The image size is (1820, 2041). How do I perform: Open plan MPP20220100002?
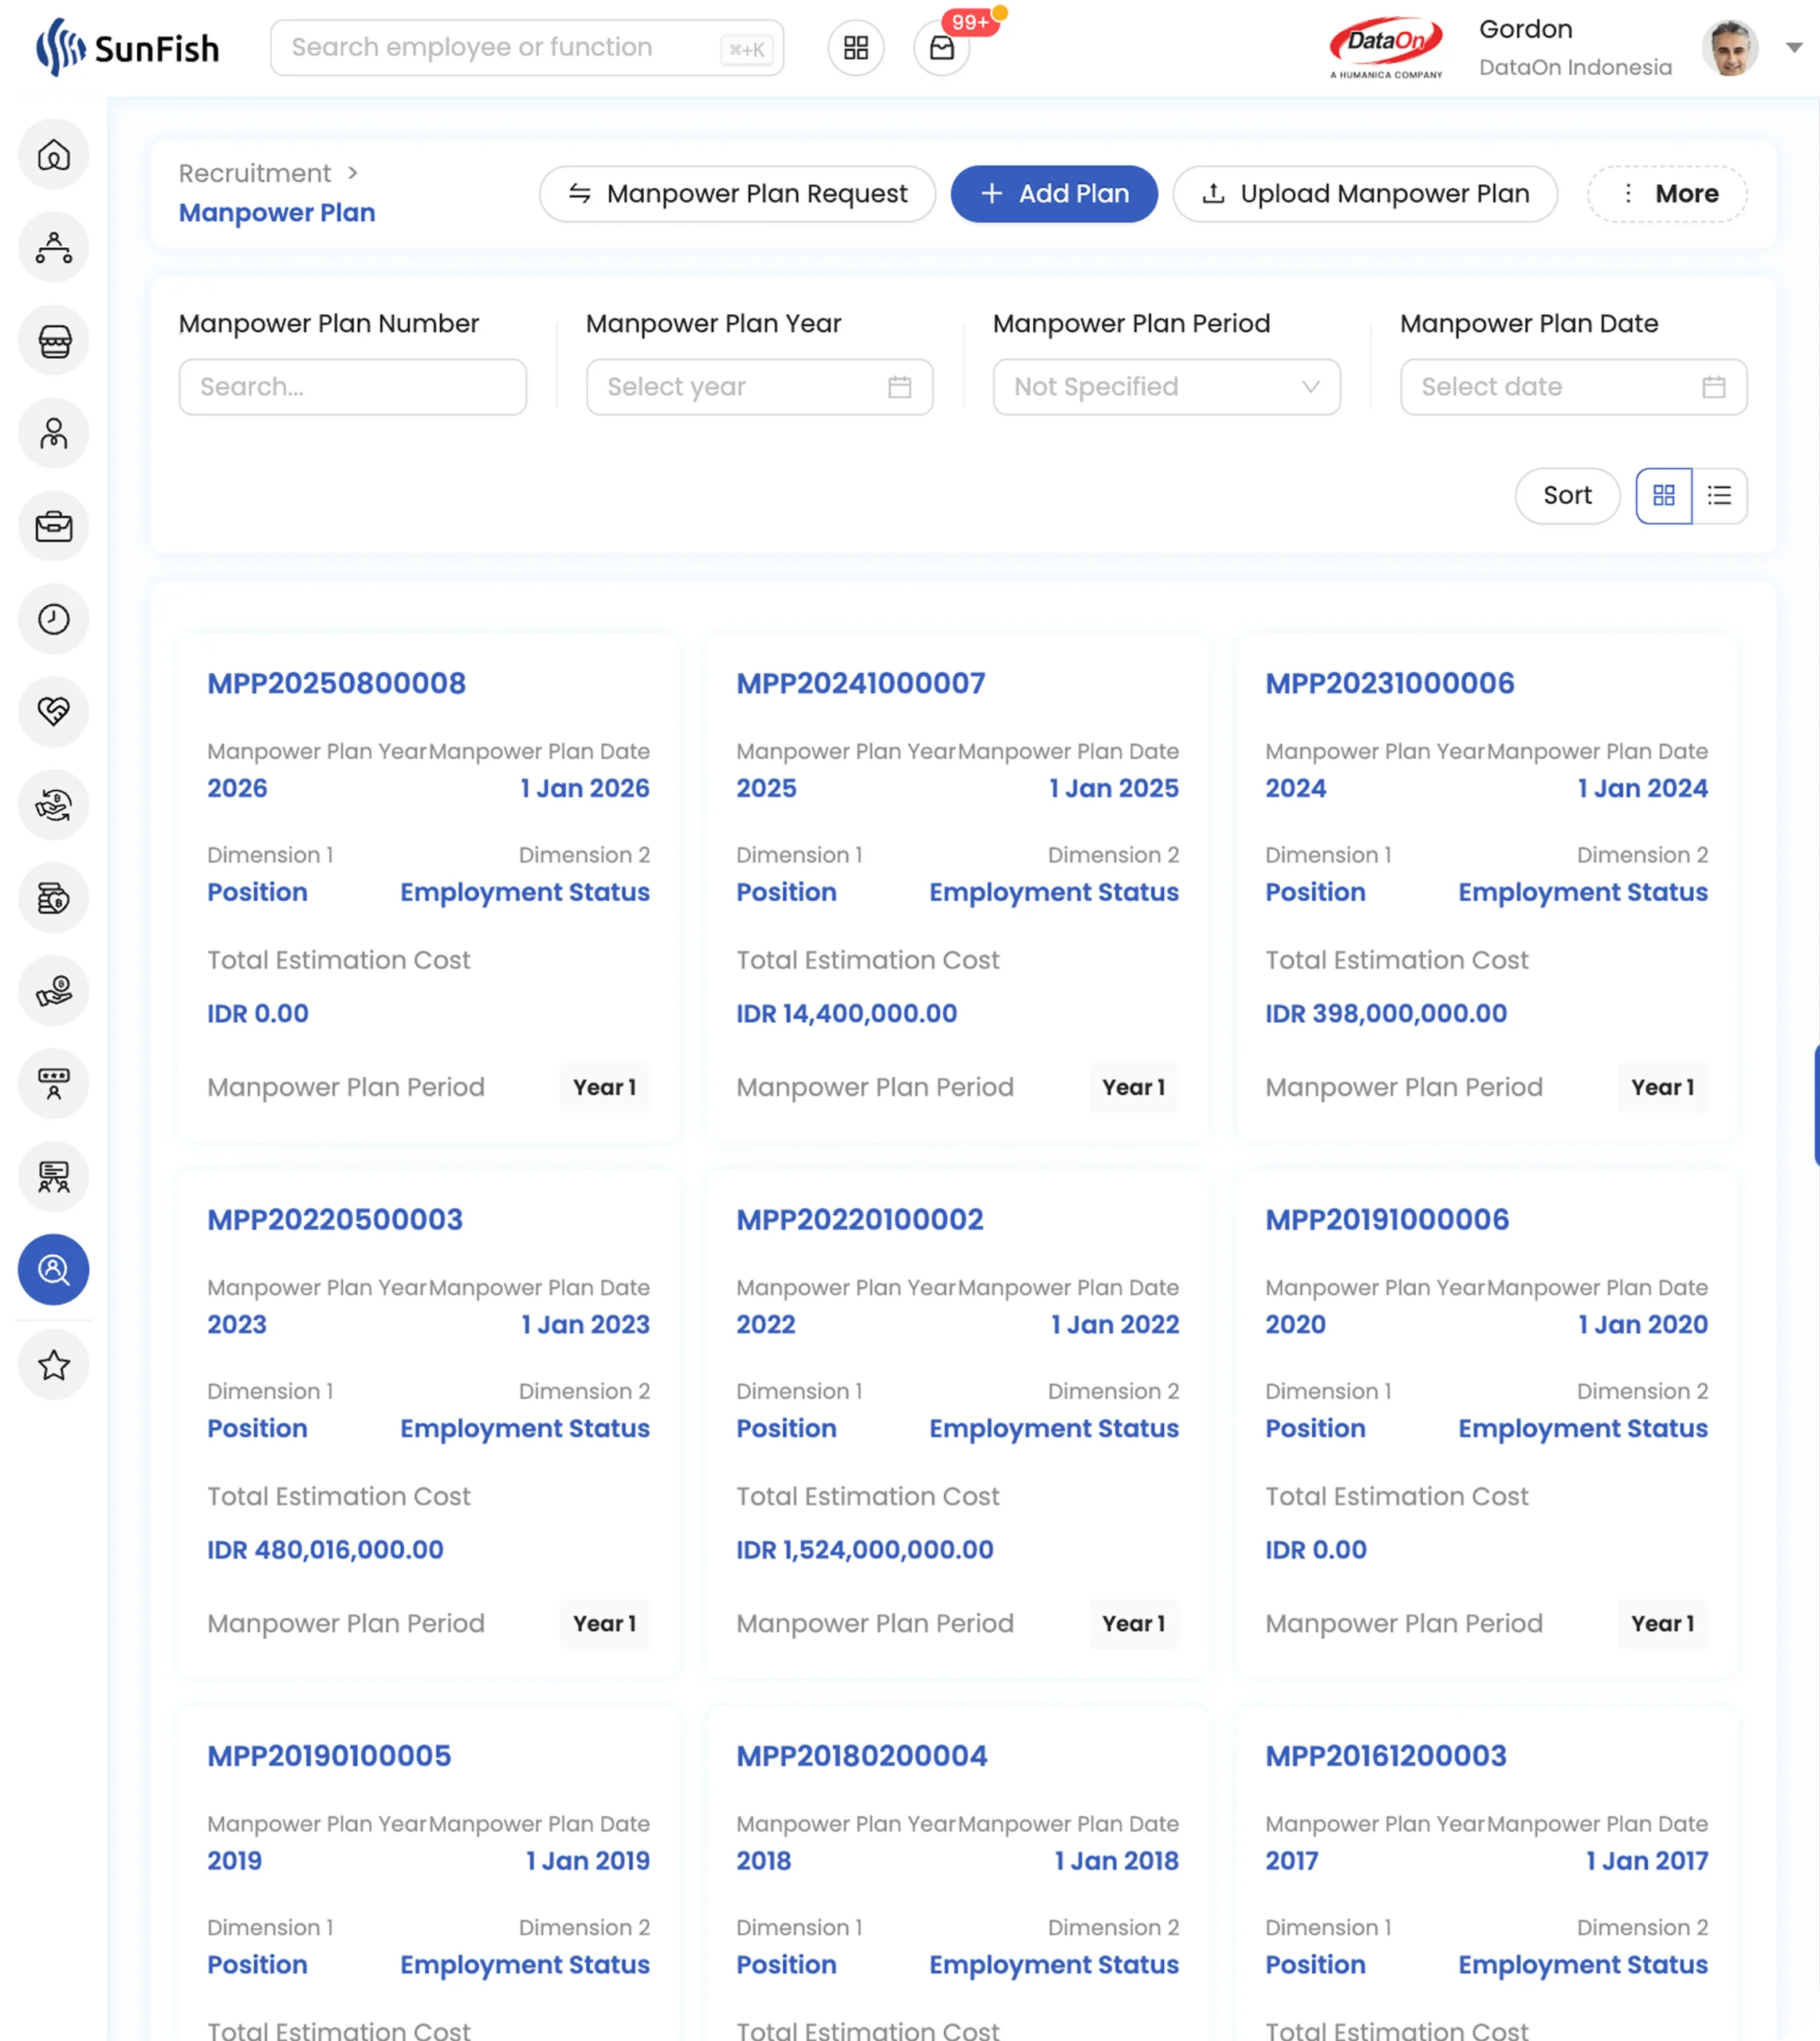click(860, 1220)
